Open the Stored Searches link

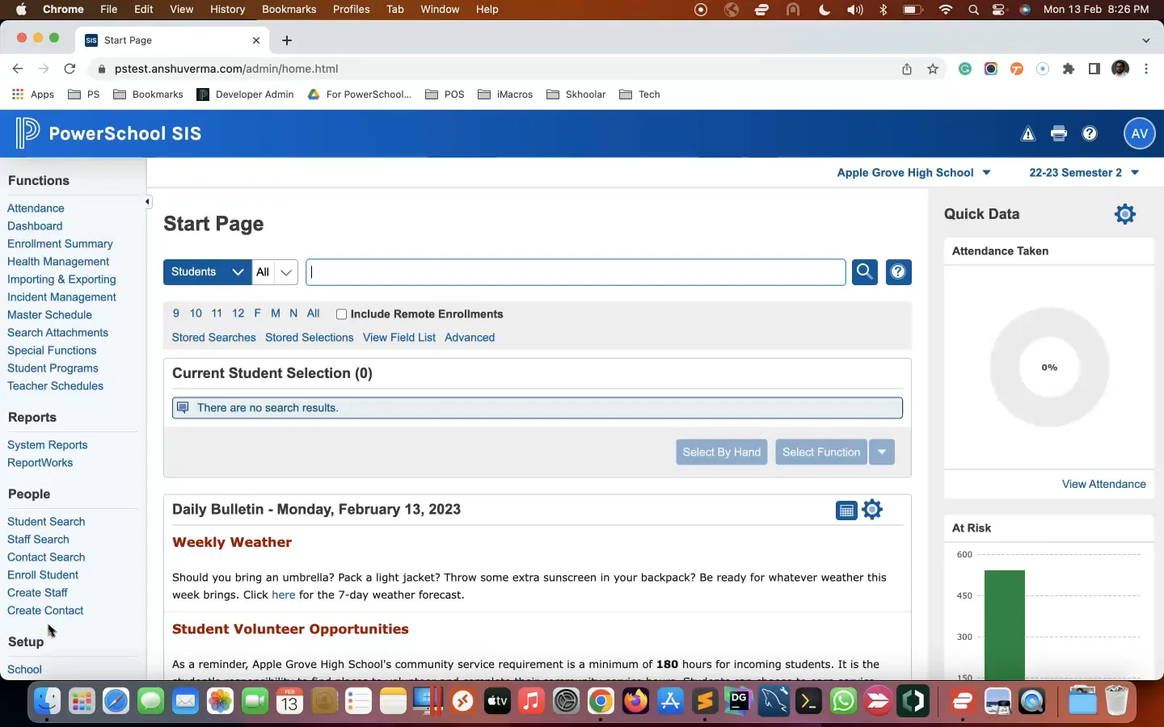213,338
